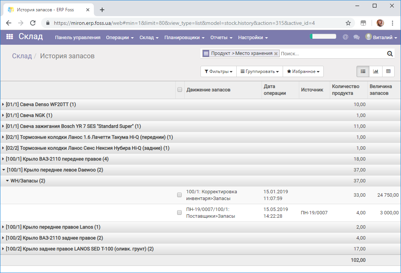Open the Операции menu
The image size is (401, 273).
tap(120, 38)
